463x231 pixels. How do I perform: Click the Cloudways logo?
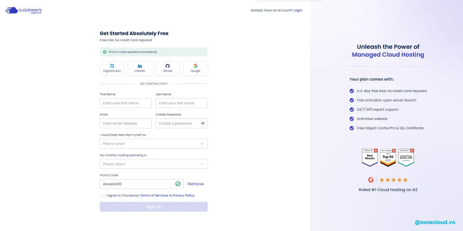(24, 10)
